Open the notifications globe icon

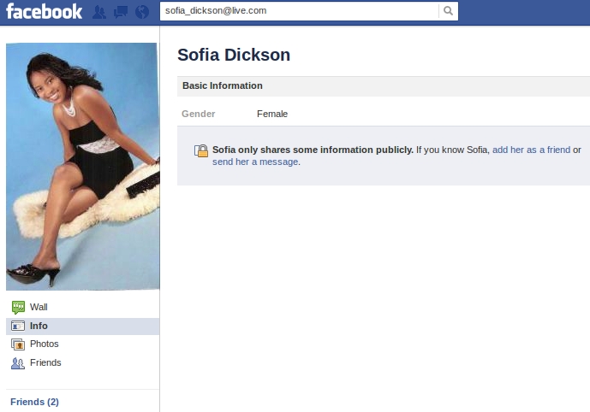[x=142, y=12]
